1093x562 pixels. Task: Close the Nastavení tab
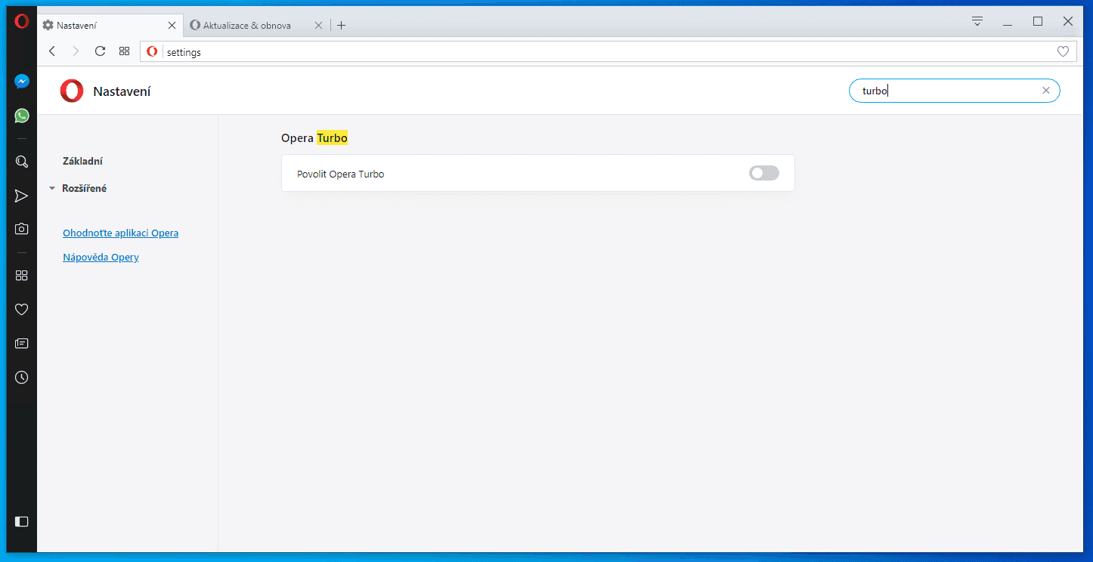click(172, 26)
